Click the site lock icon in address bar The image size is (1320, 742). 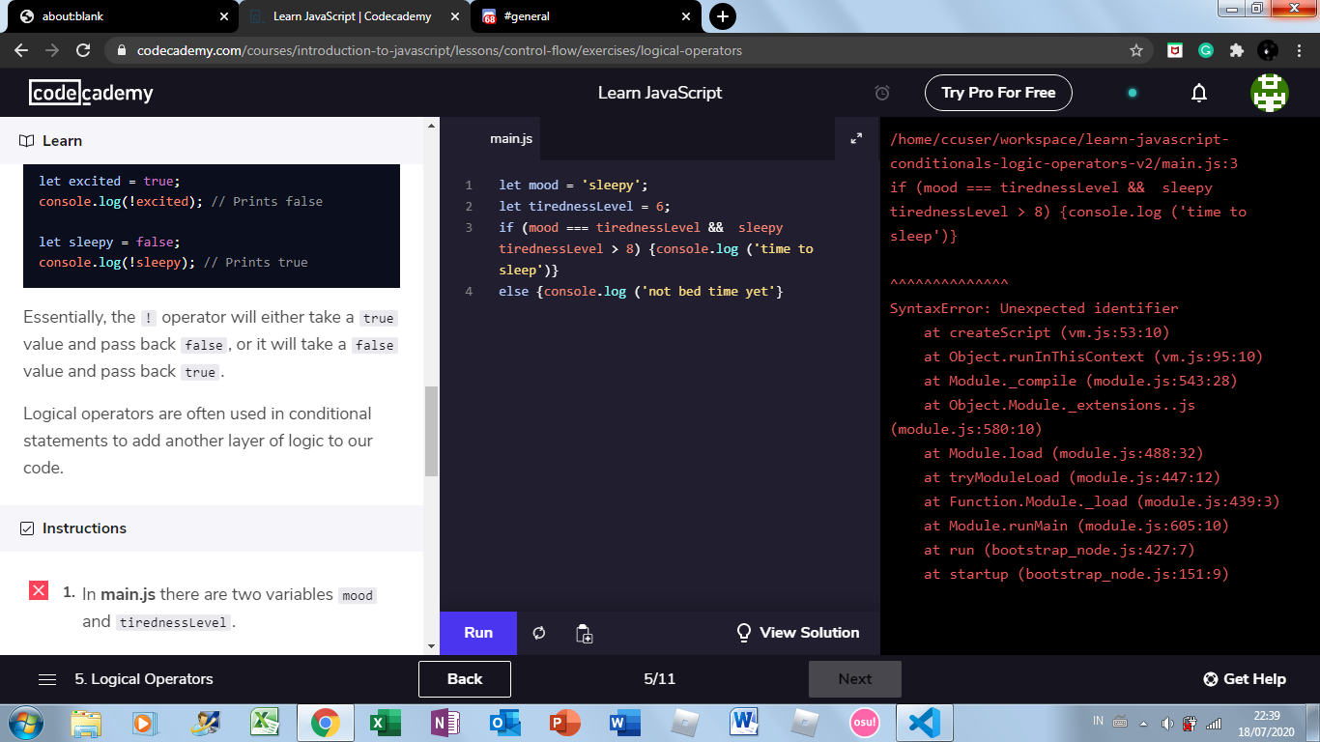[x=122, y=50]
